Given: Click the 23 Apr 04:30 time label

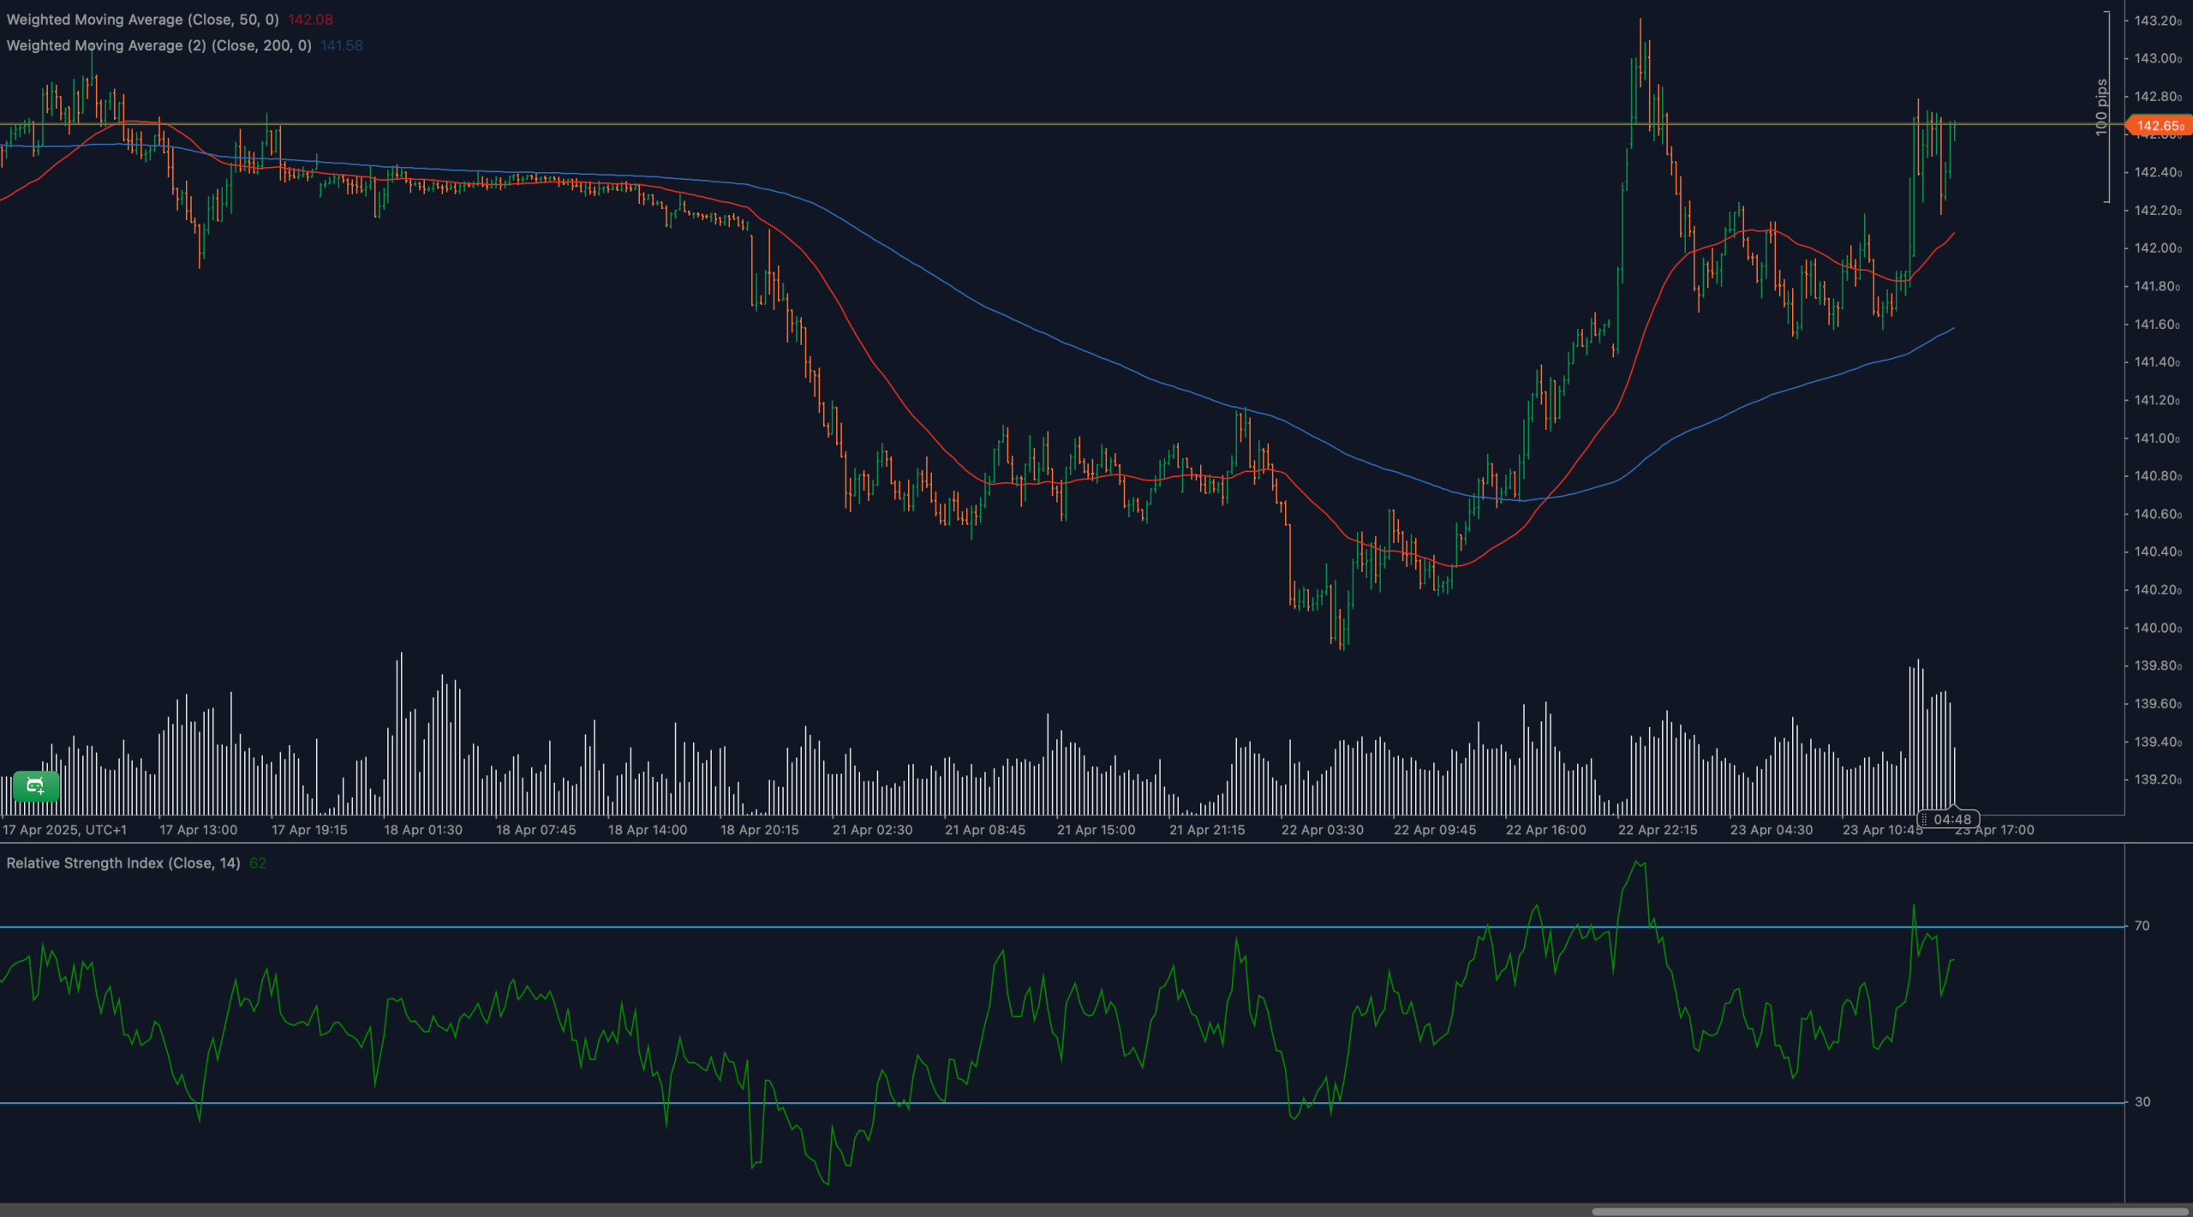Looking at the screenshot, I should click(x=1772, y=830).
